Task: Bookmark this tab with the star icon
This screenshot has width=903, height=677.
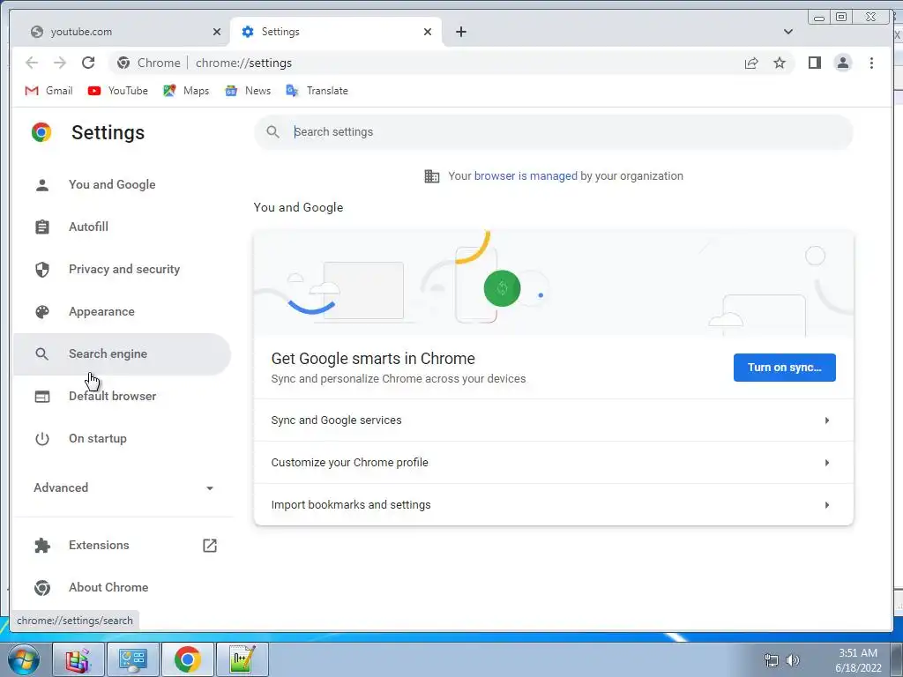Action: click(780, 63)
